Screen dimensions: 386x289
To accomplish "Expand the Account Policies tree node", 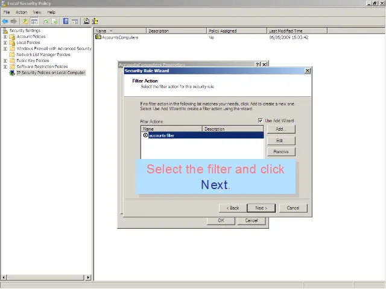I will point(5,37).
